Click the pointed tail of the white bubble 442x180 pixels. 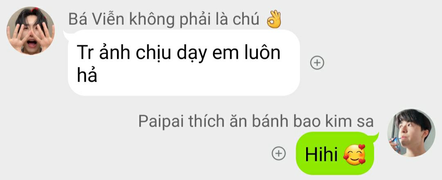[67, 34]
